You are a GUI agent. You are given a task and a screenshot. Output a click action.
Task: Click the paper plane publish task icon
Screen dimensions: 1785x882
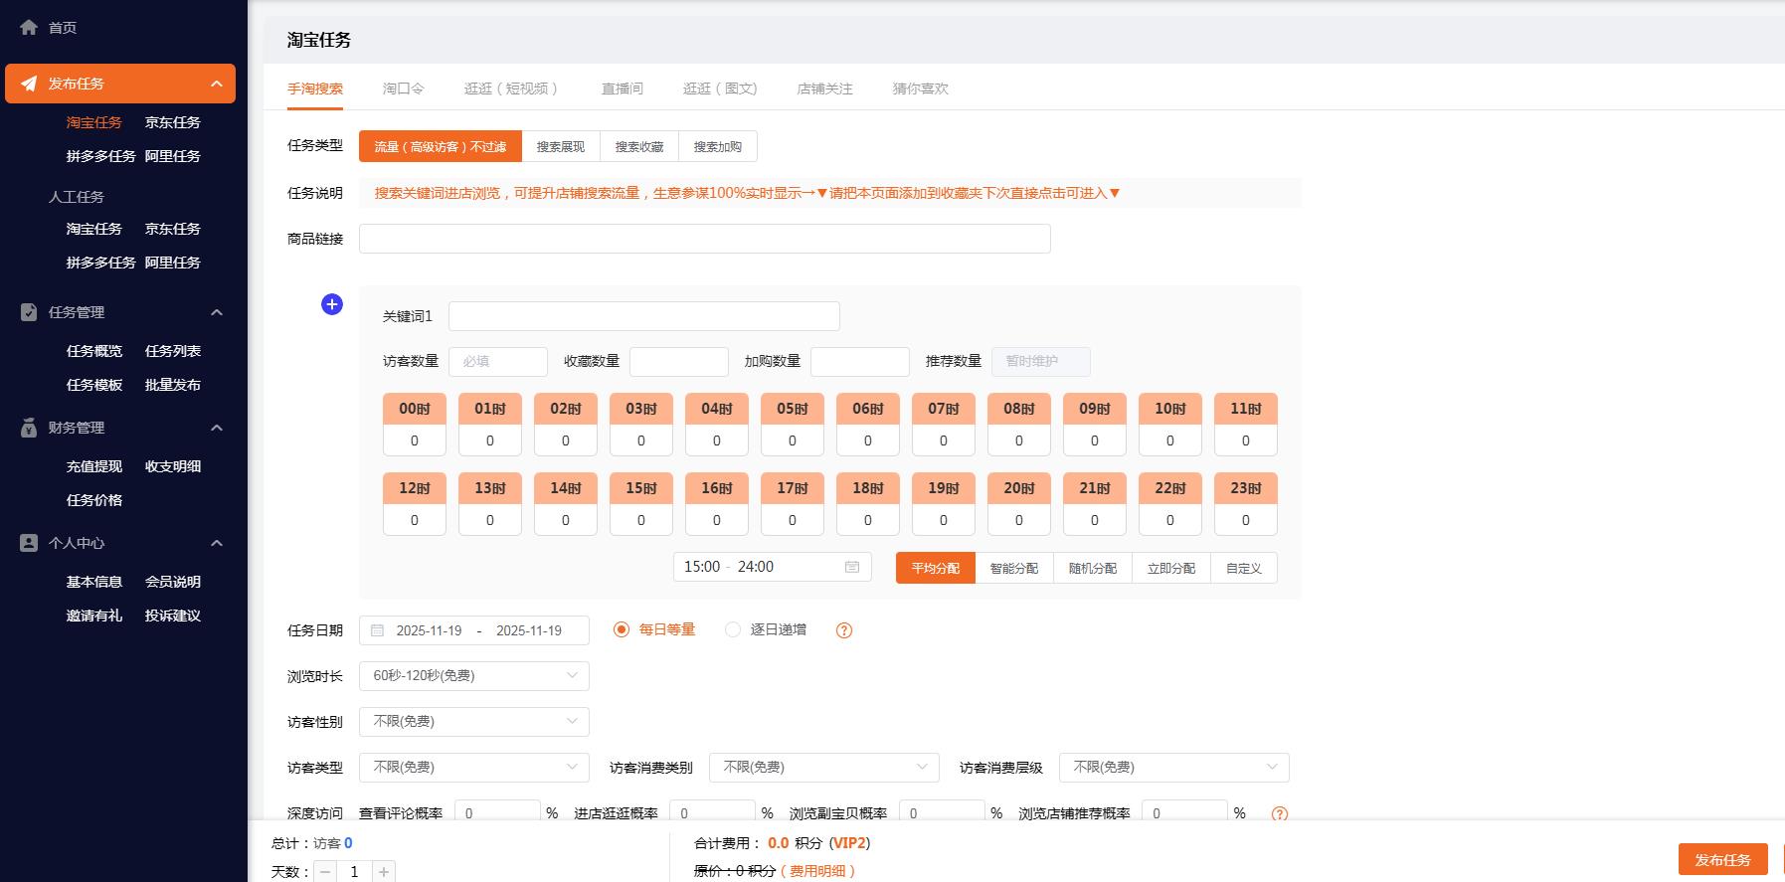click(x=29, y=84)
